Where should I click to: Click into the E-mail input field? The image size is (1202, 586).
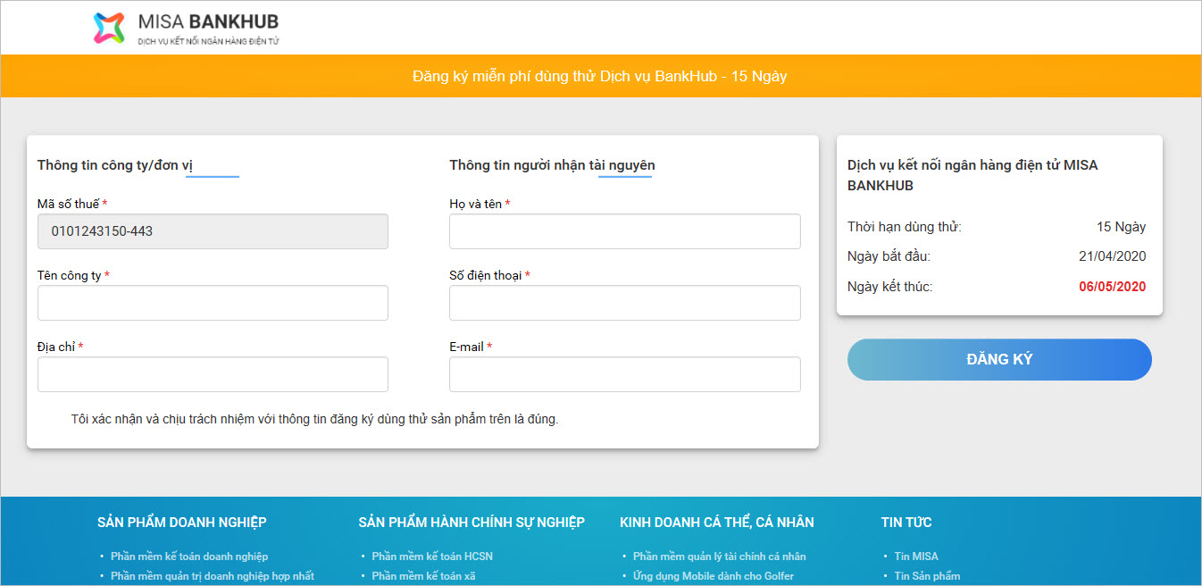pyautogui.click(x=624, y=374)
